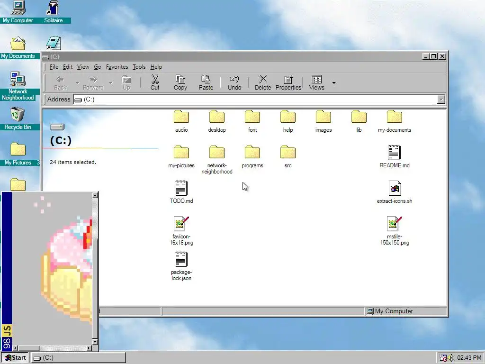The width and height of the screenshot is (485, 364).
Task: Click the Address bar input field
Action: [255, 100]
